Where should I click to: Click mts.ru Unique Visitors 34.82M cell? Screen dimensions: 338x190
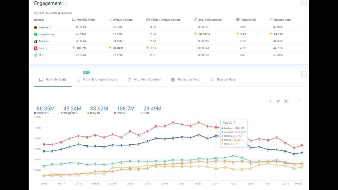[x=116, y=48]
